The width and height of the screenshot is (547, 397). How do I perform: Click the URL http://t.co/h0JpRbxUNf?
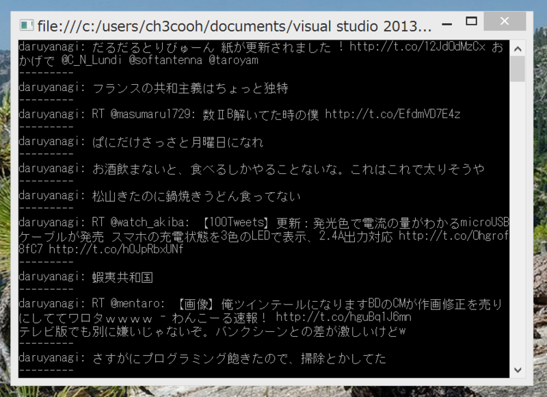116,249
